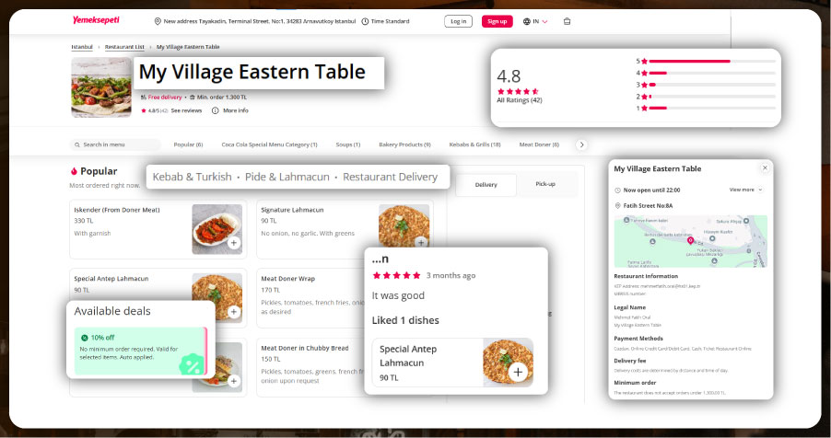Add reviewed Special Antep Lahmacun via plus
This screenshot has height=438, width=831.
tap(518, 372)
